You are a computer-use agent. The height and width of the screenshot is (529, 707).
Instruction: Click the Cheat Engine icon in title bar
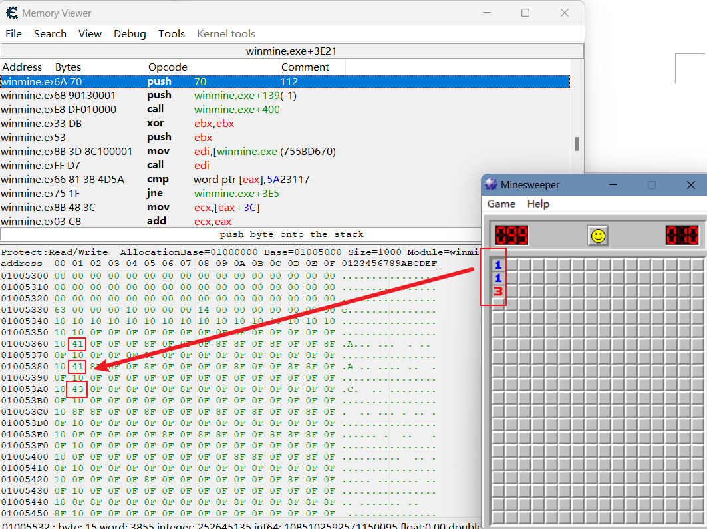(11, 13)
